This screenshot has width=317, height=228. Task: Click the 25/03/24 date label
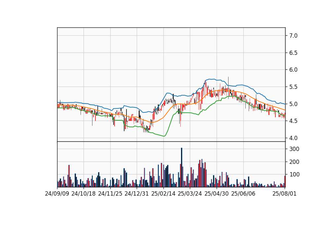(x=190, y=194)
